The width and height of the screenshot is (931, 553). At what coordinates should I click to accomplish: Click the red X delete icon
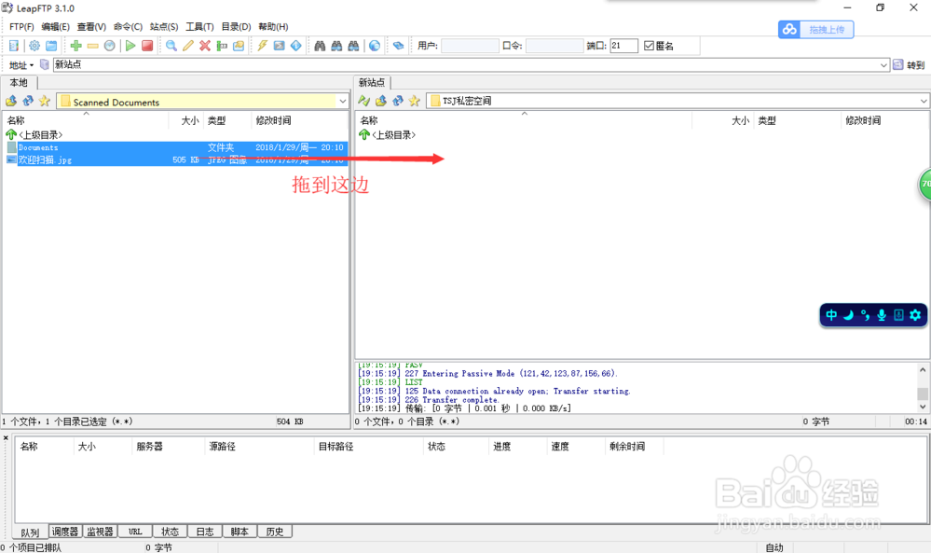click(205, 46)
